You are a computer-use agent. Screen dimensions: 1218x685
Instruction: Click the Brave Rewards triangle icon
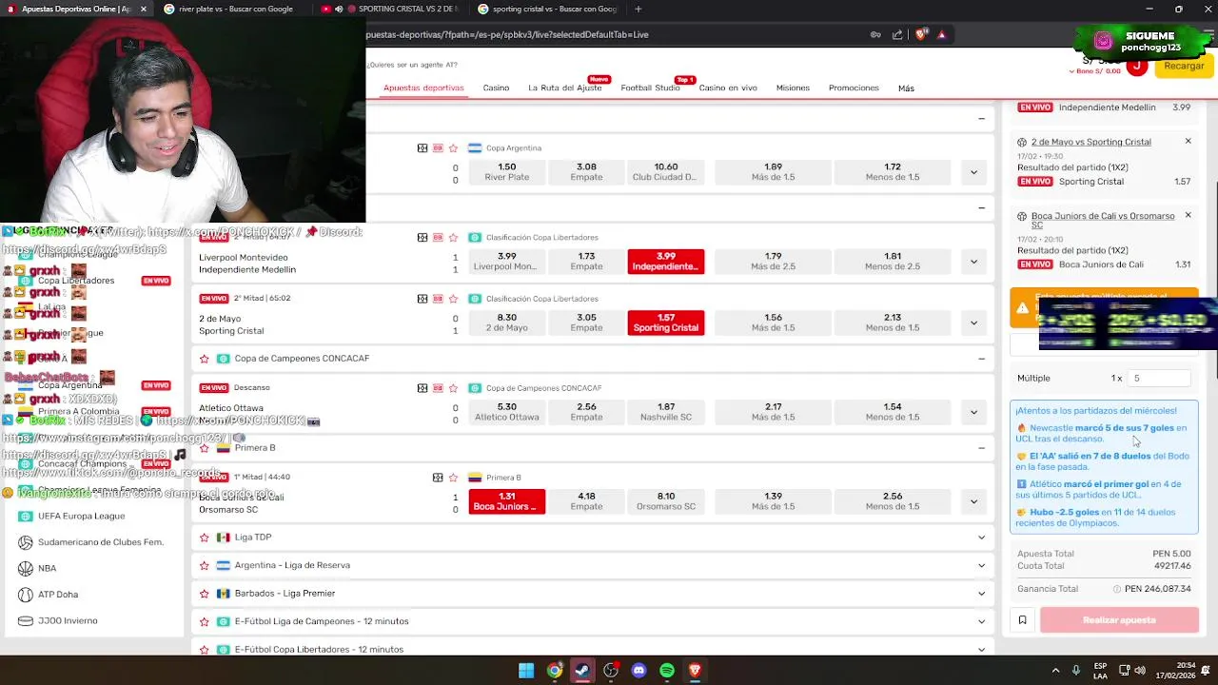pos(942,35)
